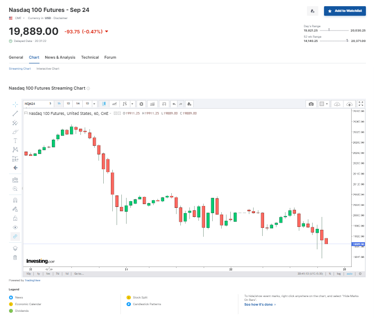Toggle stay in drawing mode pencil-lock
The width and height of the screenshot is (374, 318).
(15, 209)
